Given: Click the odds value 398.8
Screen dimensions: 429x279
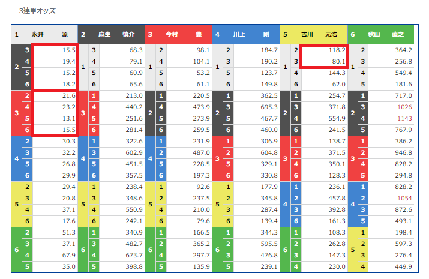Looking at the screenshot, I should pos(134,266).
